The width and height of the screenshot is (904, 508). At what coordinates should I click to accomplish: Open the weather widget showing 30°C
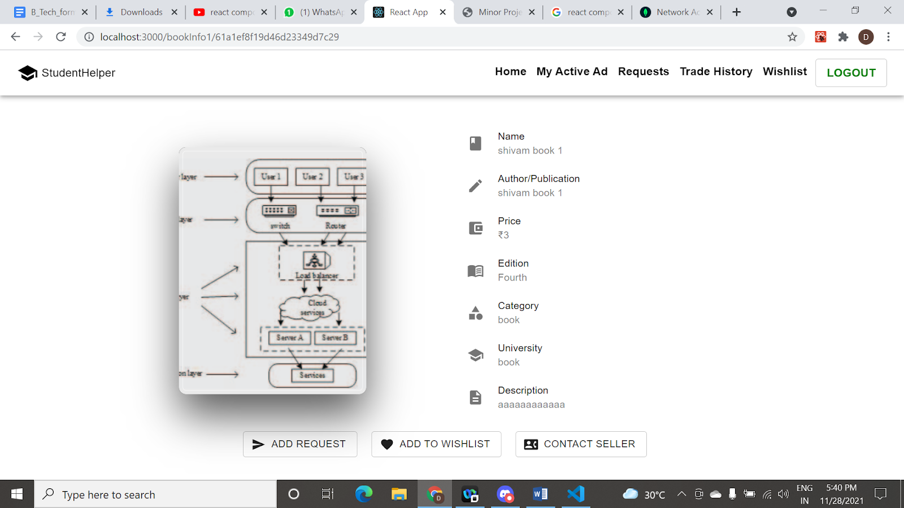[x=644, y=494]
